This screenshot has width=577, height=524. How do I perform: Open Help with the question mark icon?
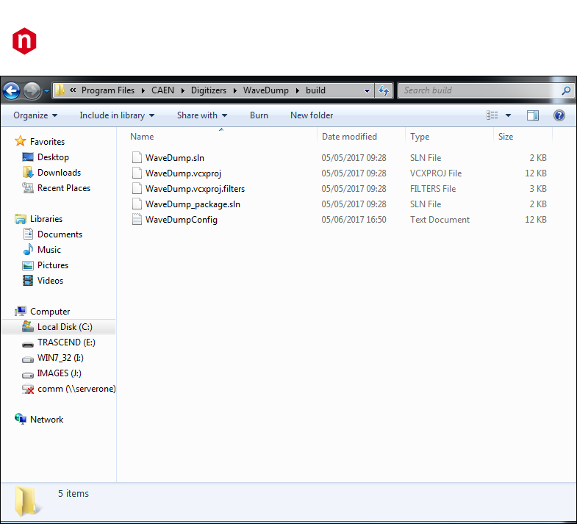coord(559,115)
